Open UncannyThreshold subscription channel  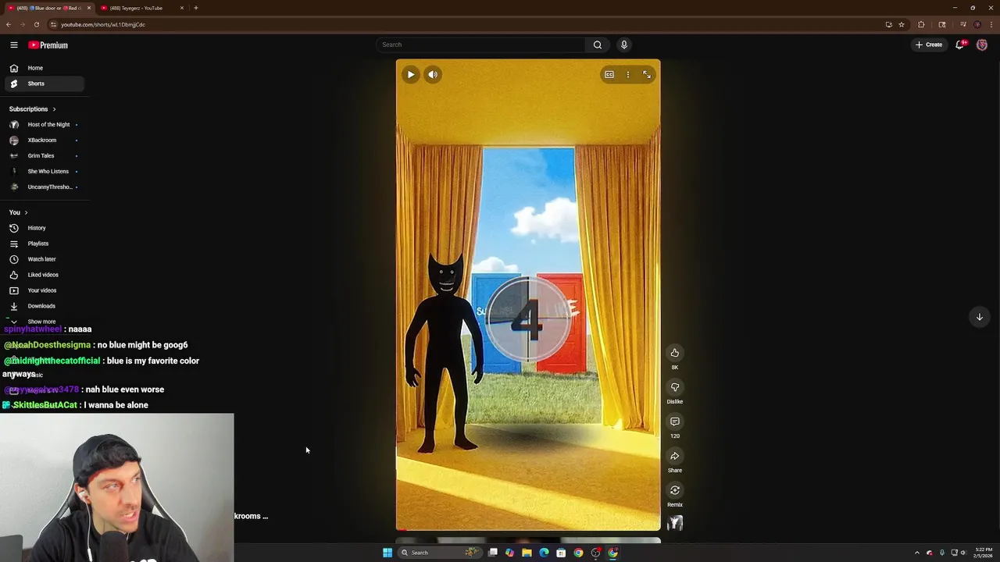tap(45, 187)
